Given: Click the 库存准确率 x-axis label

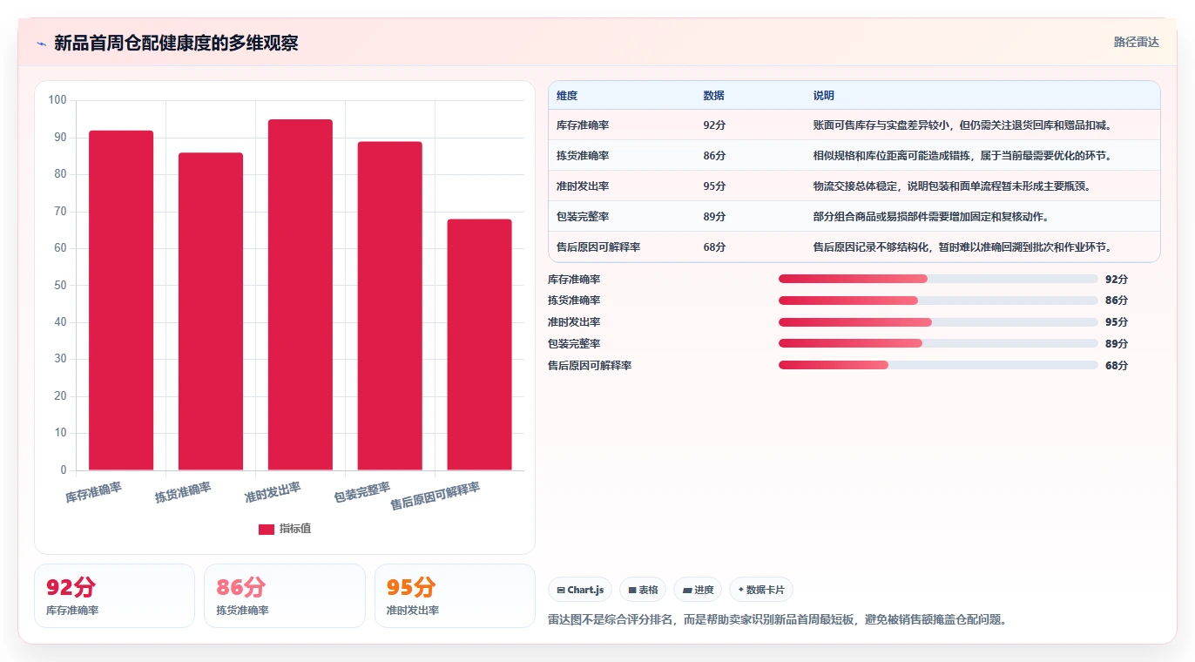Looking at the screenshot, I should 94,493.
